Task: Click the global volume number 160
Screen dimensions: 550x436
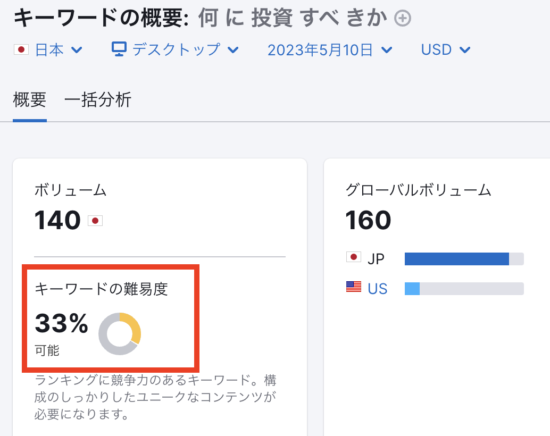Action: [368, 220]
